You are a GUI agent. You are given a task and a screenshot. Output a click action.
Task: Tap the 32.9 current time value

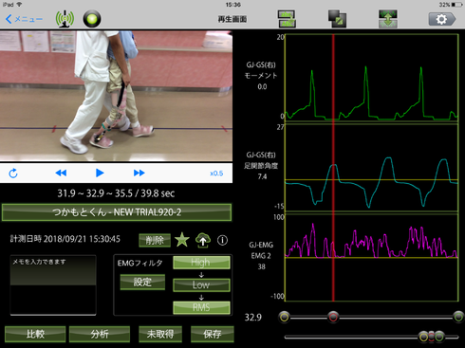coord(253,317)
